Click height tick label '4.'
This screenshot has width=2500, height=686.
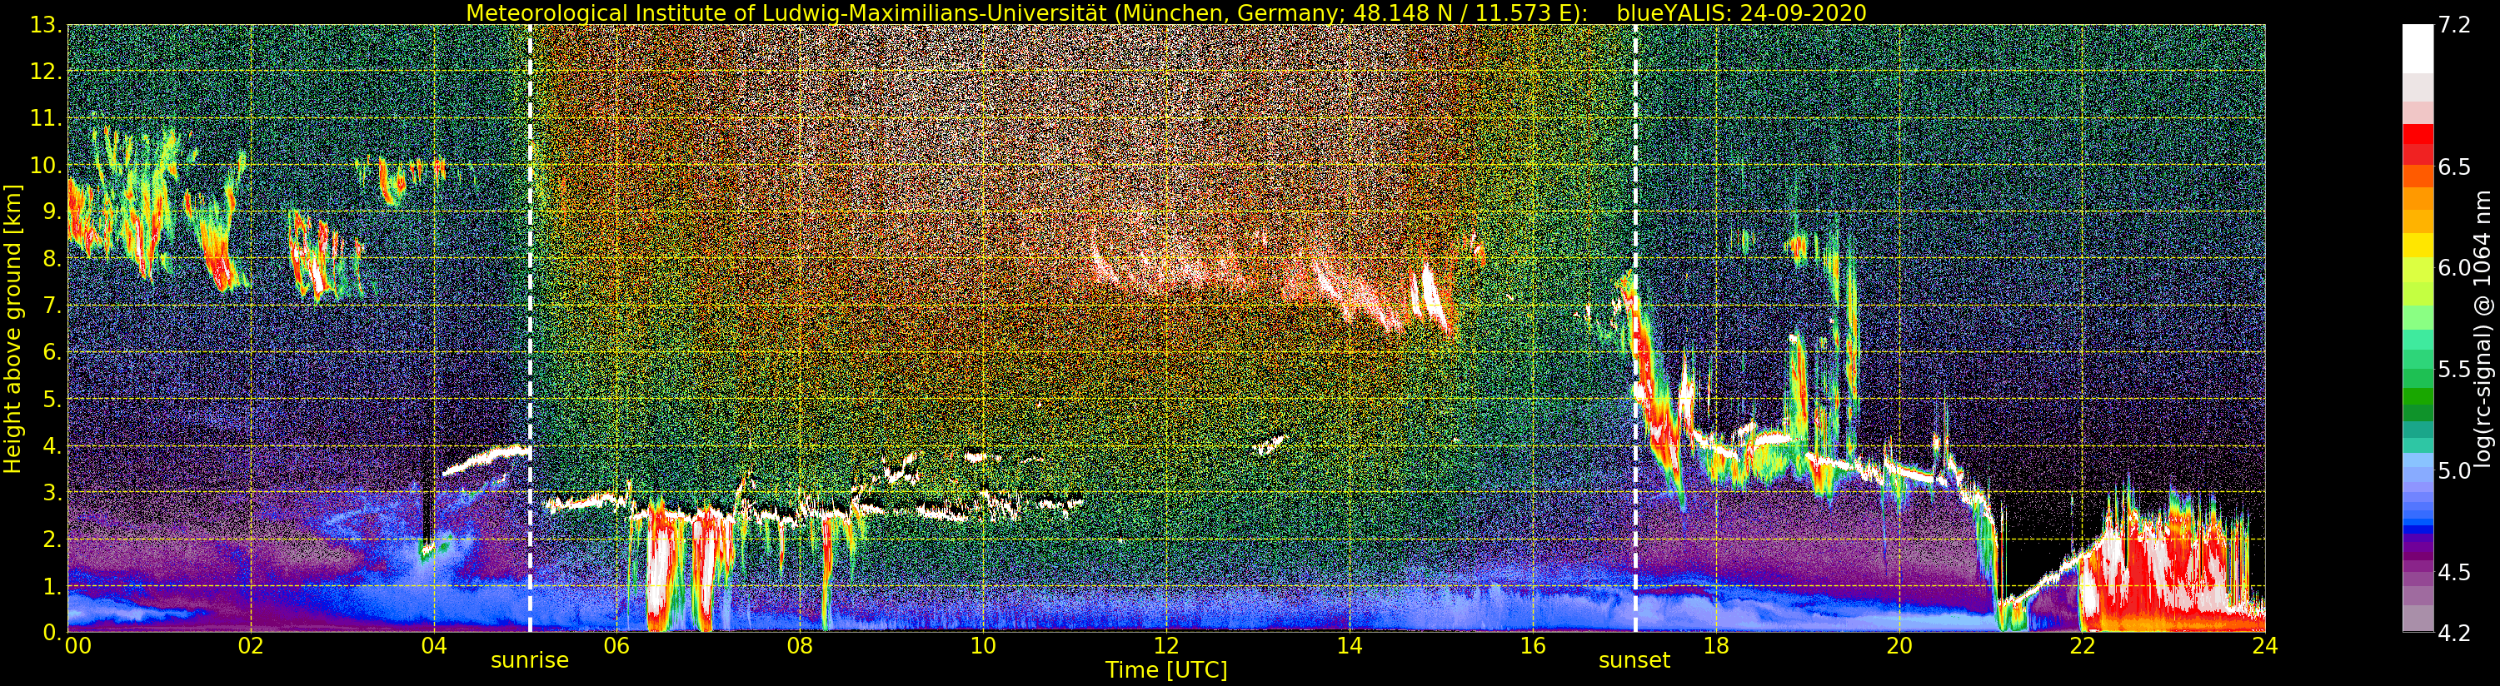pos(52,446)
